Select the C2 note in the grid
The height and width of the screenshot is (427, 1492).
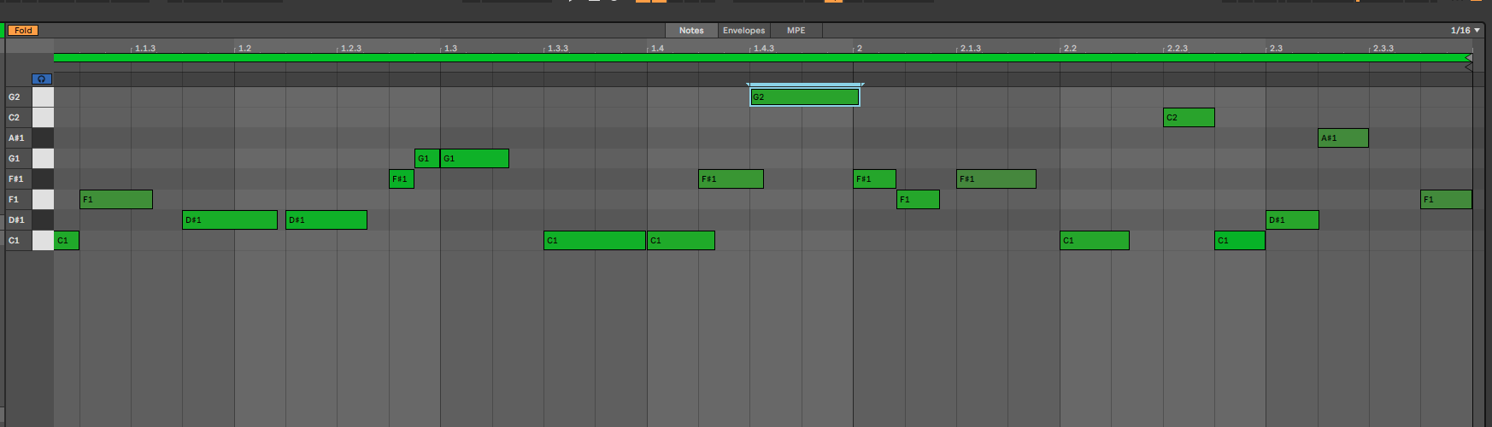(x=1189, y=118)
